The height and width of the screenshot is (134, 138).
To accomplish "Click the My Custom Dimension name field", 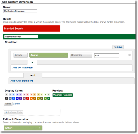I will click(20, 11).
